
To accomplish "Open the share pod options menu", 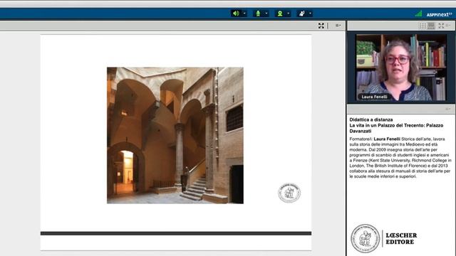I will coord(338,26).
